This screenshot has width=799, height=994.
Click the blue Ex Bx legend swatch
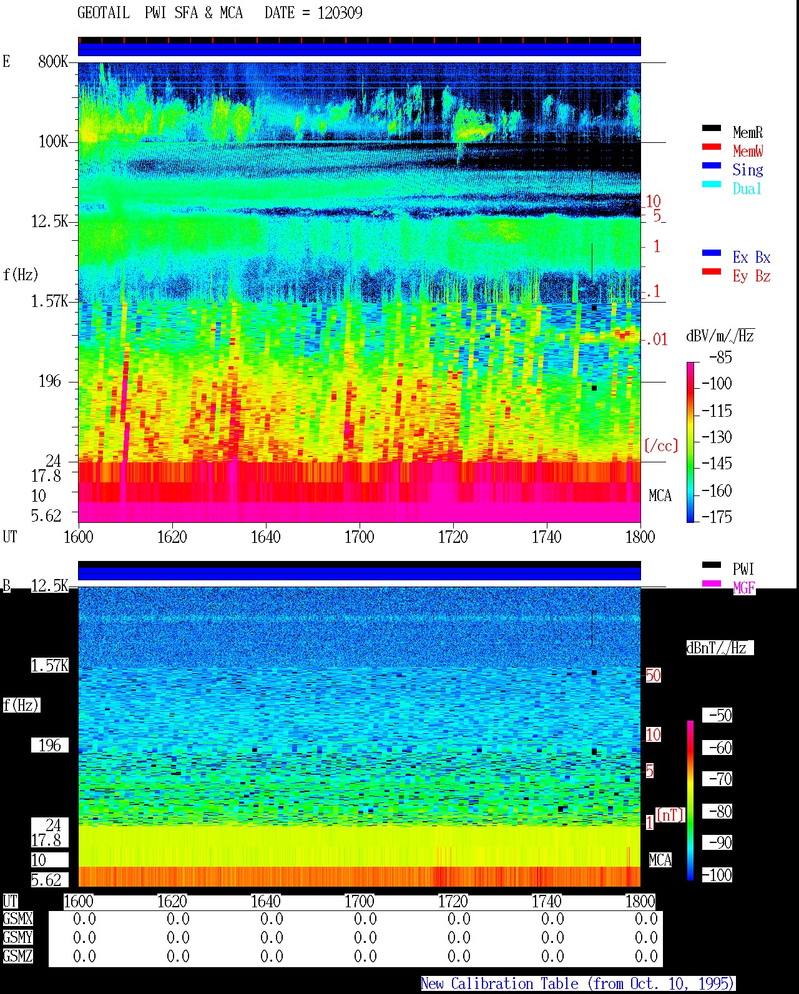click(712, 253)
